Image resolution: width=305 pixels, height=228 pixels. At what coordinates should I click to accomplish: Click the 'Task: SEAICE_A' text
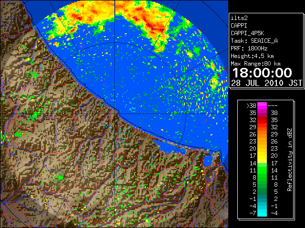pyautogui.click(x=254, y=41)
